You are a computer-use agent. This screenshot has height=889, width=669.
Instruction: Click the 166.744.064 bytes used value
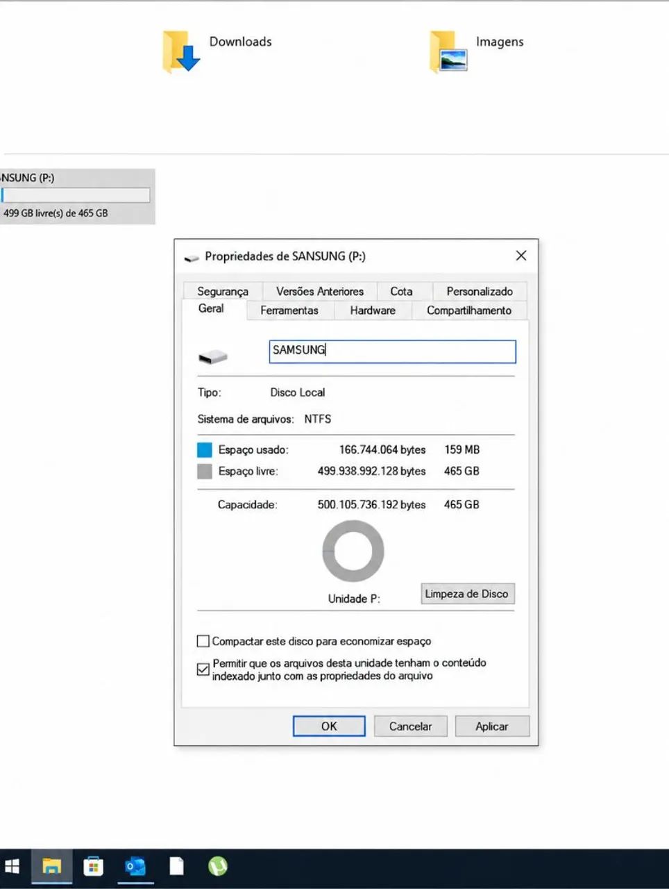pos(382,450)
